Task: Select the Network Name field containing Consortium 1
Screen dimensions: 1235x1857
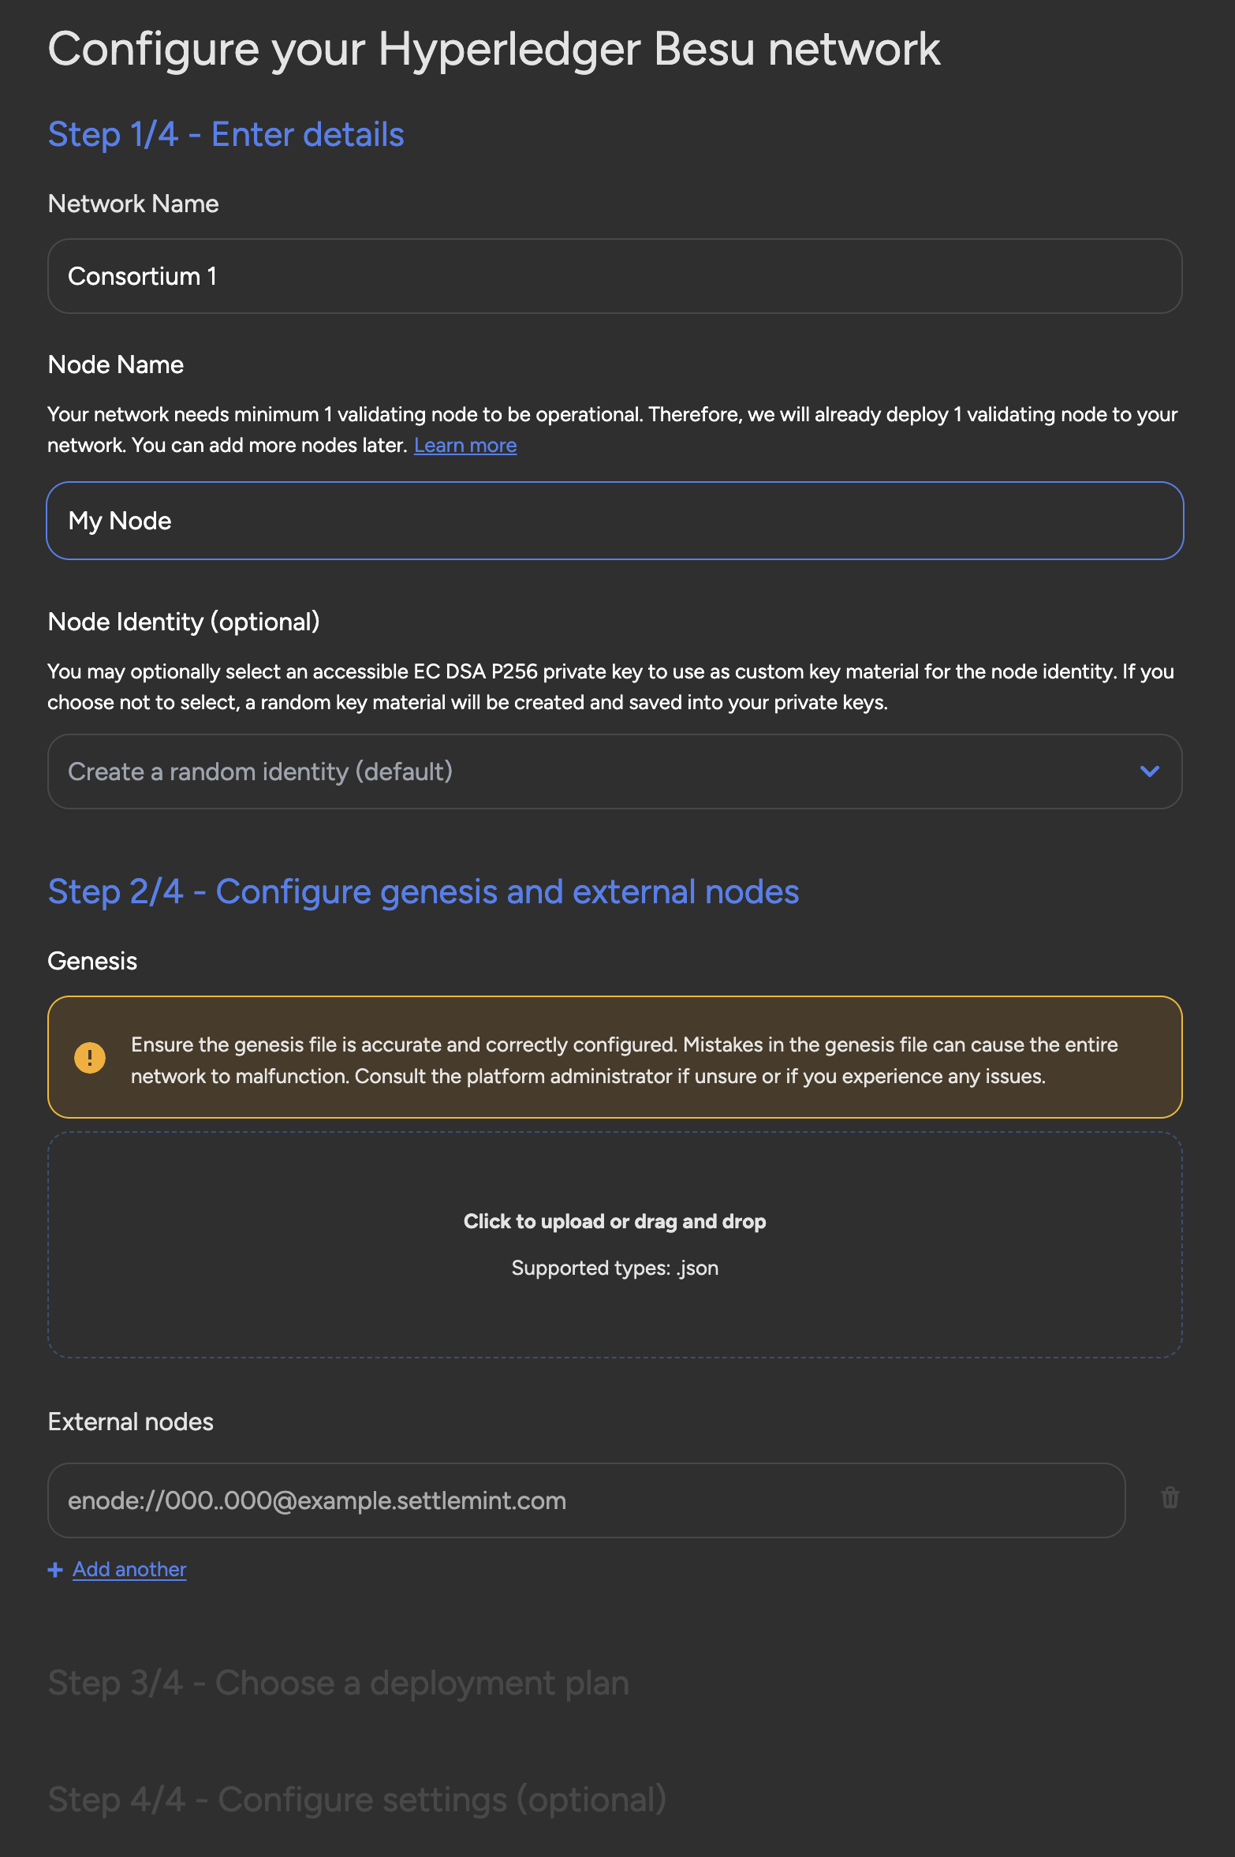Action: click(x=615, y=276)
